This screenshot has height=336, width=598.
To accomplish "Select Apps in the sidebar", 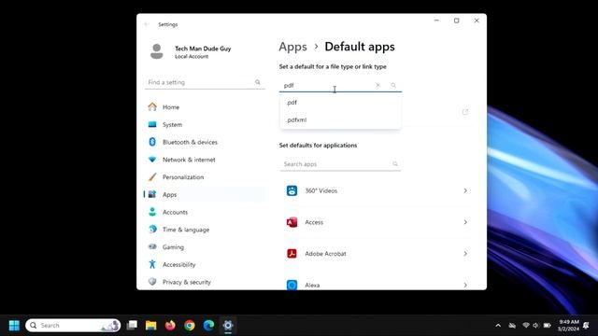I will pyautogui.click(x=205, y=195).
